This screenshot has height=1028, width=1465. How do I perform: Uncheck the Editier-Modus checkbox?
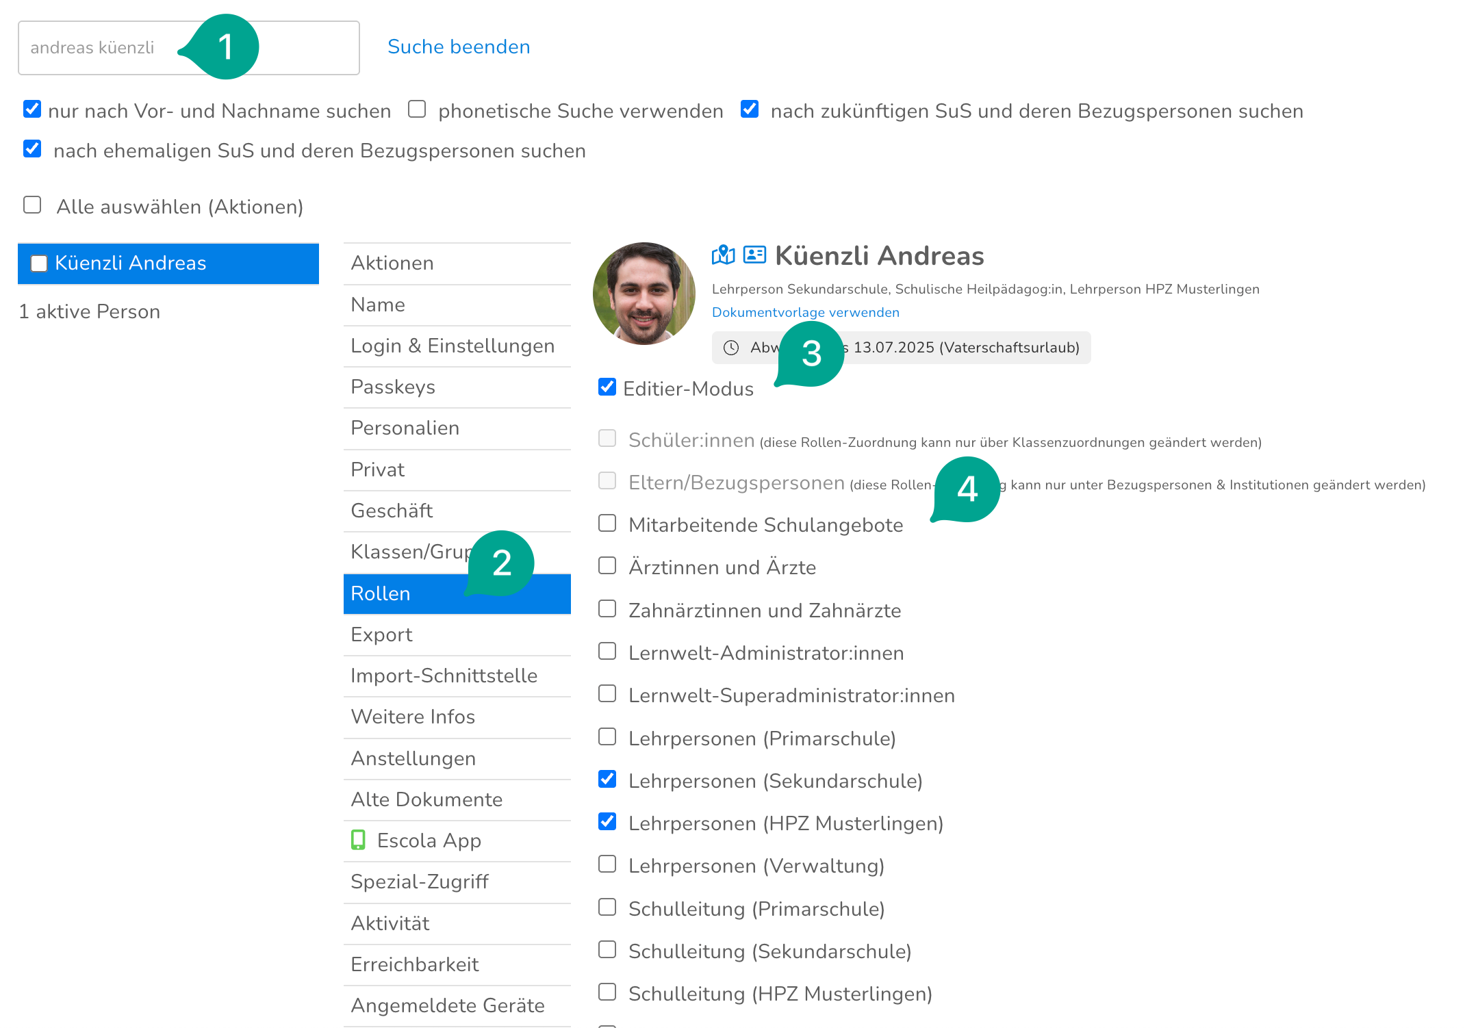pyautogui.click(x=607, y=387)
